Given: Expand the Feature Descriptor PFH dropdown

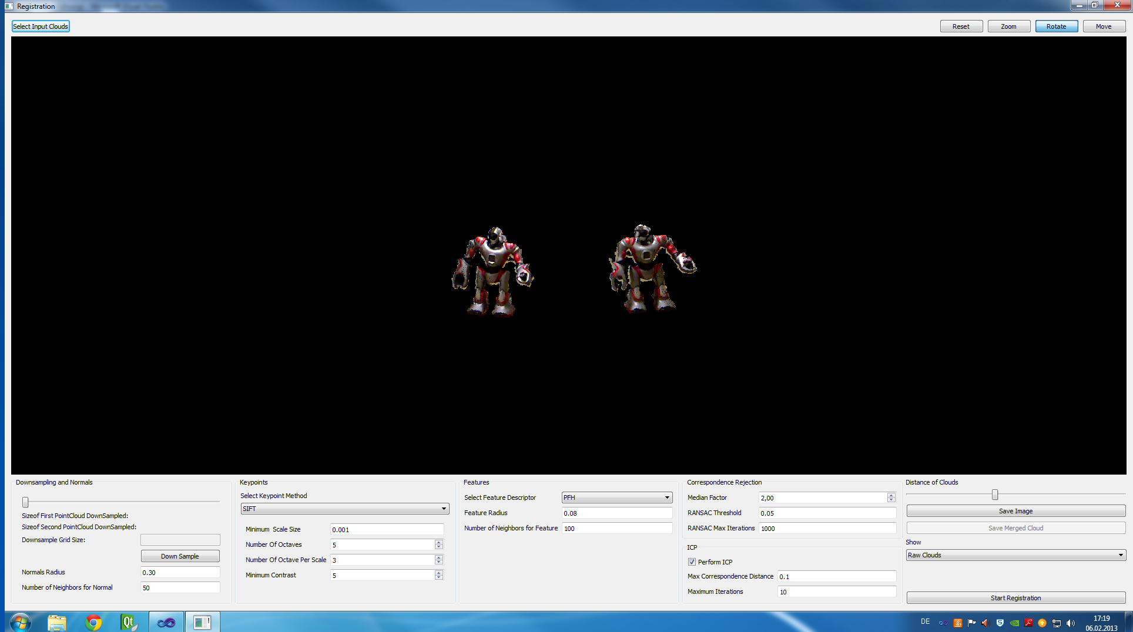Looking at the screenshot, I should coord(616,497).
